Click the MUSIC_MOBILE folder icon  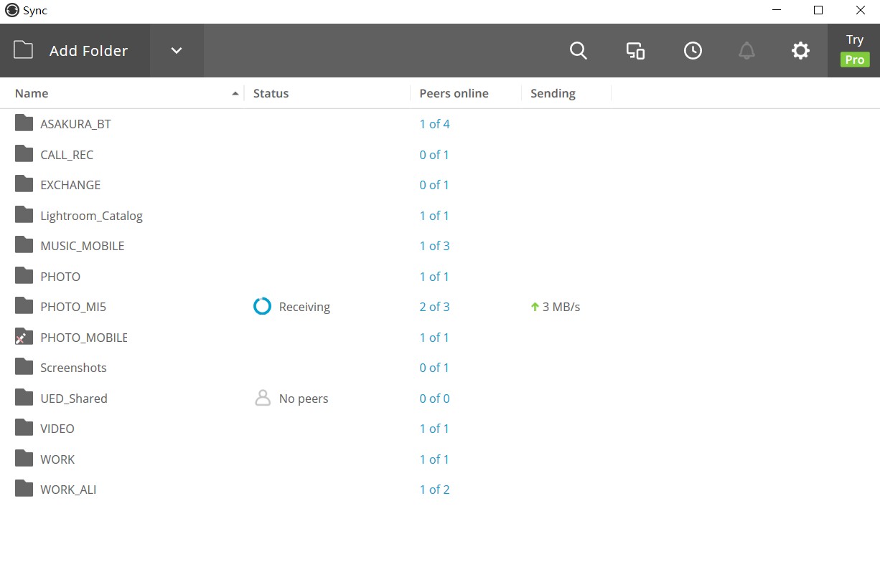(24, 245)
